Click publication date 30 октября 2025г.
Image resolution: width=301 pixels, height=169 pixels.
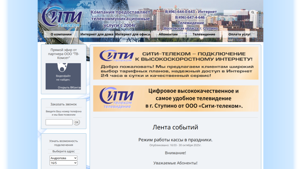190,145
